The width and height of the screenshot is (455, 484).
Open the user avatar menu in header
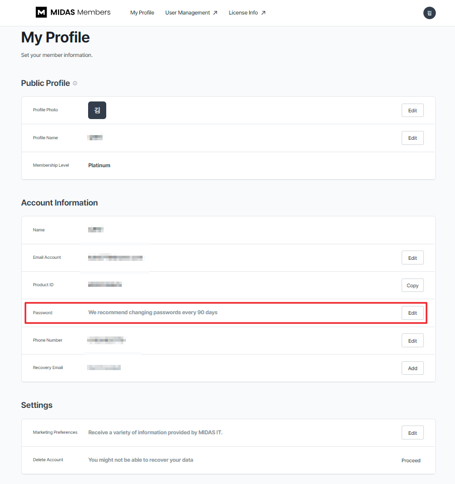point(429,13)
